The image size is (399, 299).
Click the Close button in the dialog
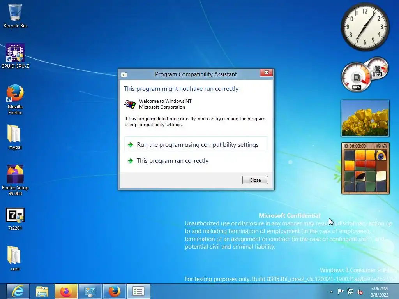point(255,180)
